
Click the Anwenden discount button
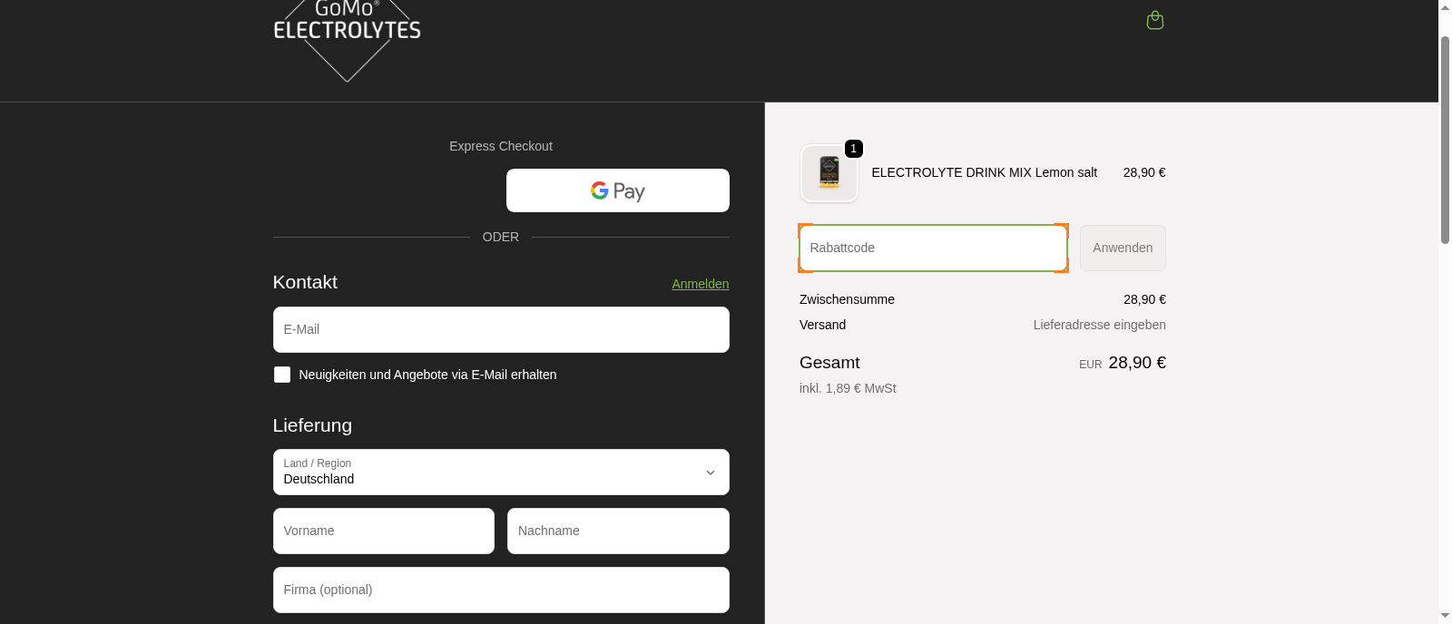[1123, 248]
